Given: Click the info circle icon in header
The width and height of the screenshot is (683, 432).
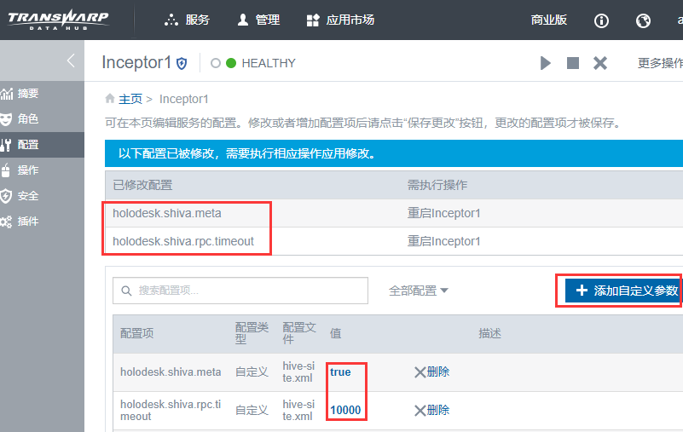Looking at the screenshot, I should pos(602,20).
